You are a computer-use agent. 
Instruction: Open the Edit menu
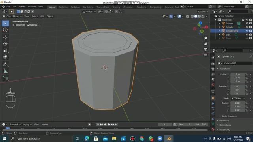tap(14, 7)
